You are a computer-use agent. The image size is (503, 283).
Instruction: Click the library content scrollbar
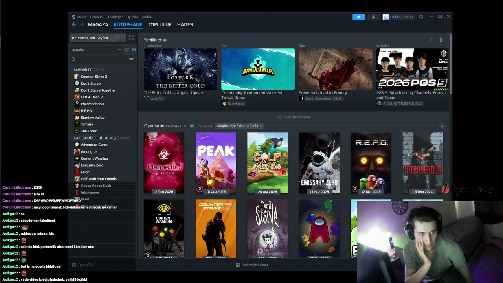click(451, 64)
